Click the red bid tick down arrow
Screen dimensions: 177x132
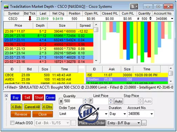(30, 19)
